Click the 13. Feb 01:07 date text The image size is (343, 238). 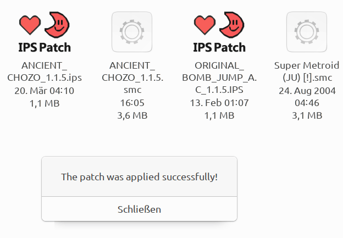click(219, 103)
